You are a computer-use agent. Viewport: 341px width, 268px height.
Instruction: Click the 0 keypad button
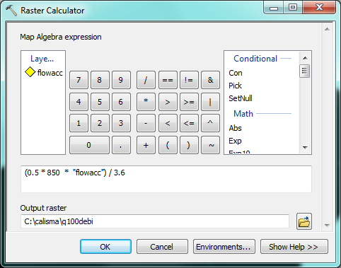(89, 145)
